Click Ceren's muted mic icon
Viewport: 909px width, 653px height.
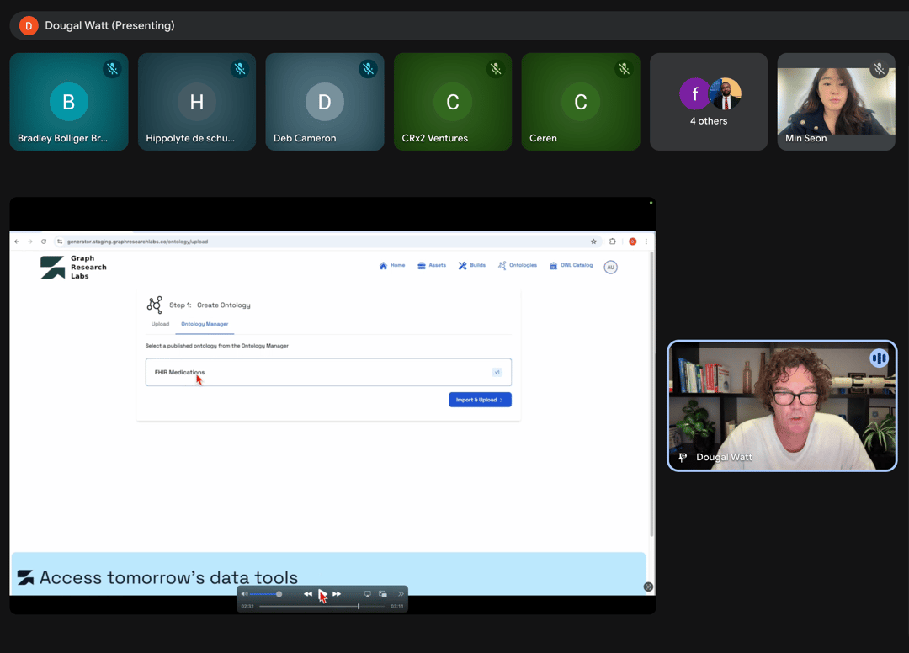click(624, 69)
